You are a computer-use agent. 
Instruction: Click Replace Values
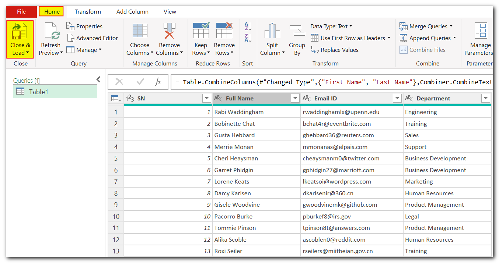(x=334, y=50)
